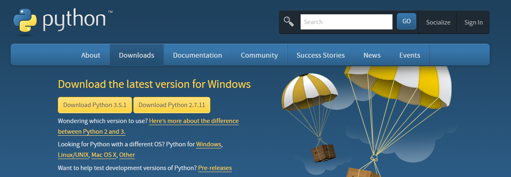Screen dimensions: 511x177
Task: Select the Downloads navigation tab
Action: 137,55
